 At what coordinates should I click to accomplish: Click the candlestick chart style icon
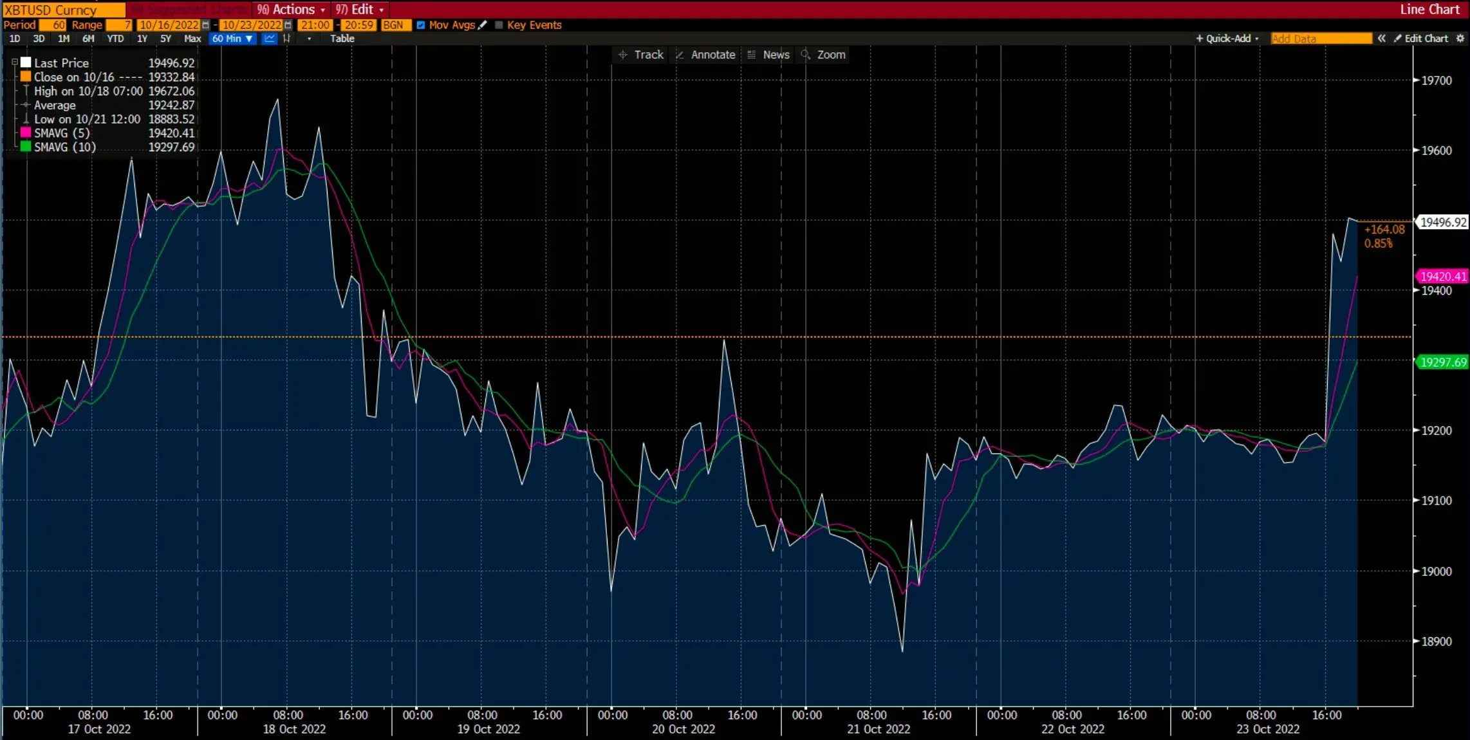coord(288,39)
